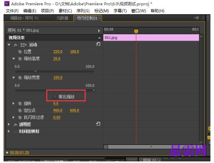The width and height of the screenshot is (214, 163).
Task: Collapse the 运动 effect group
Action: [9, 45]
